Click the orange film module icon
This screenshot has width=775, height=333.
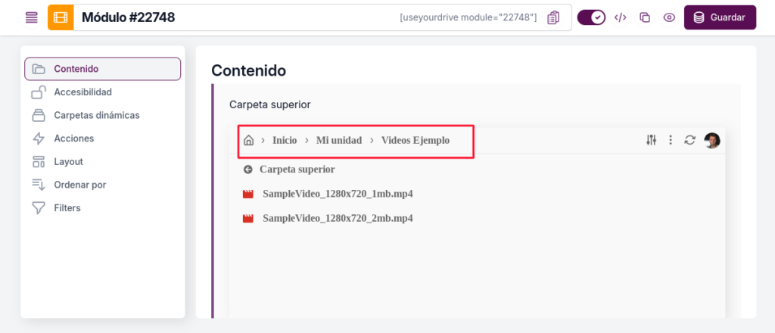point(61,18)
